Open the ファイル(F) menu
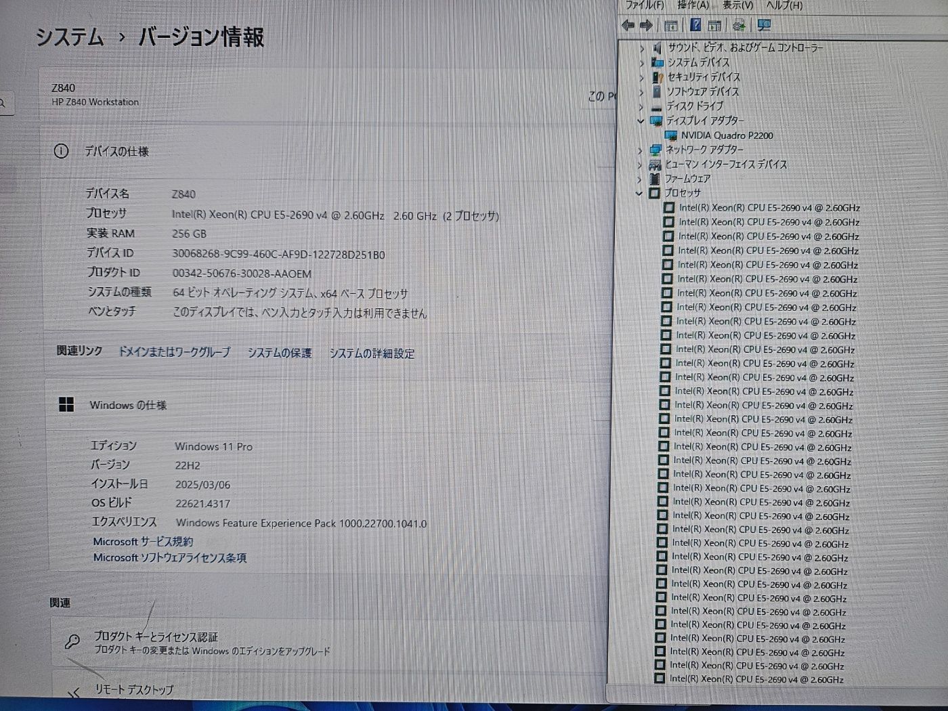 point(645,5)
